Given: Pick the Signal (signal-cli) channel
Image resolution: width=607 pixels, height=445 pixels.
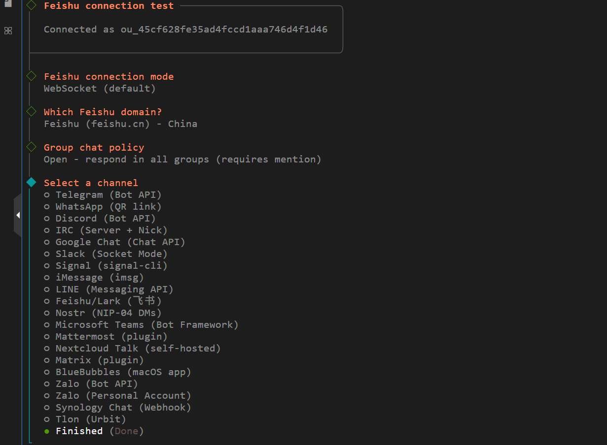Looking at the screenshot, I should coord(111,266).
